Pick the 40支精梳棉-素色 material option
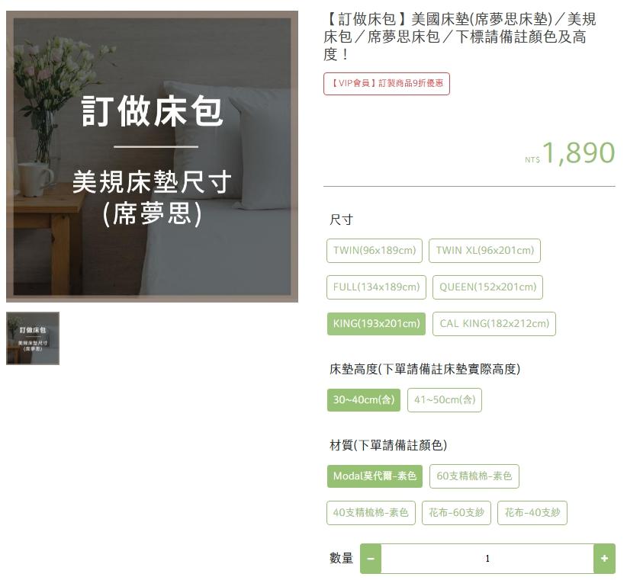The image size is (627, 580). coord(371,513)
